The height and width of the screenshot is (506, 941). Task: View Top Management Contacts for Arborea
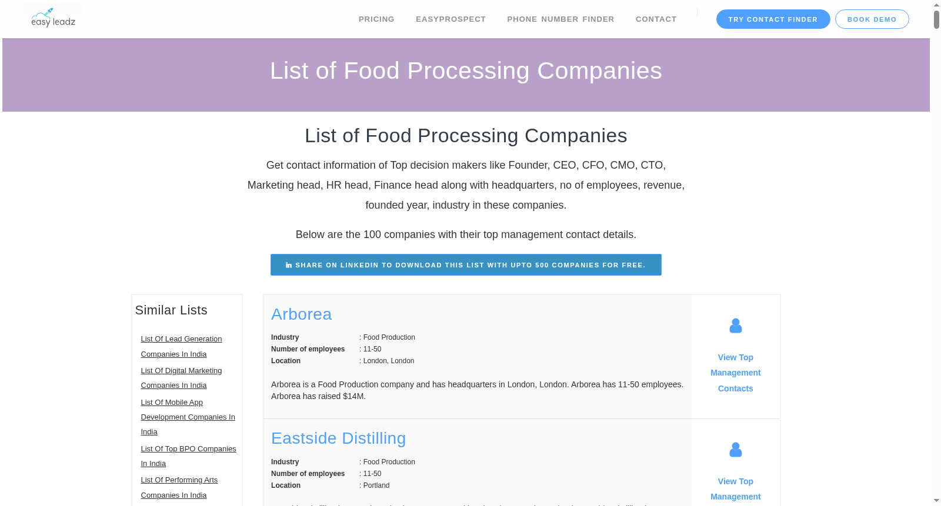pyautogui.click(x=736, y=373)
